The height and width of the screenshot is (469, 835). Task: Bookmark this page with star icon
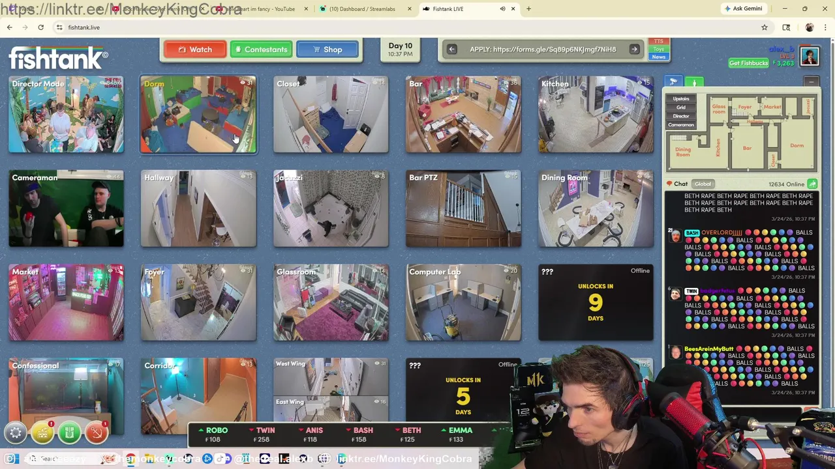point(765,27)
